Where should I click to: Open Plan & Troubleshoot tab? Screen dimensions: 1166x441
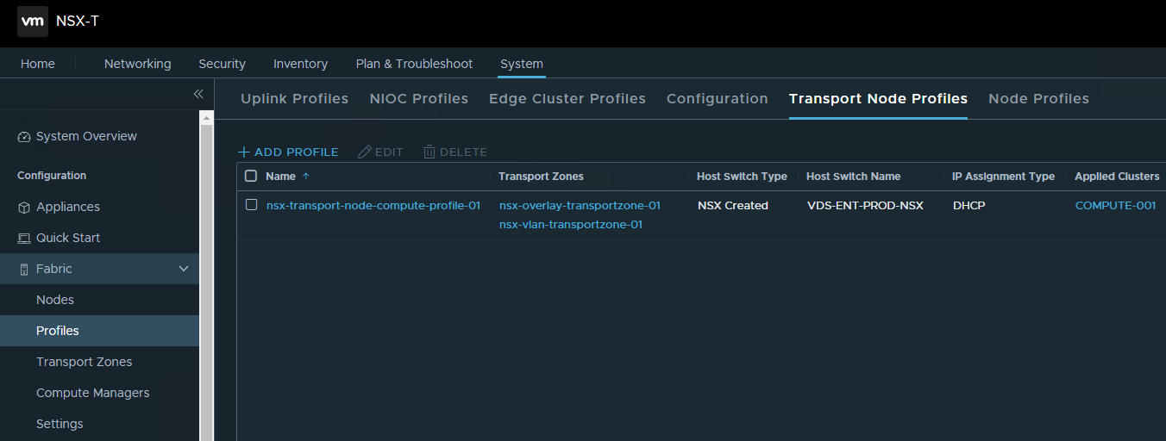(415, 64)
